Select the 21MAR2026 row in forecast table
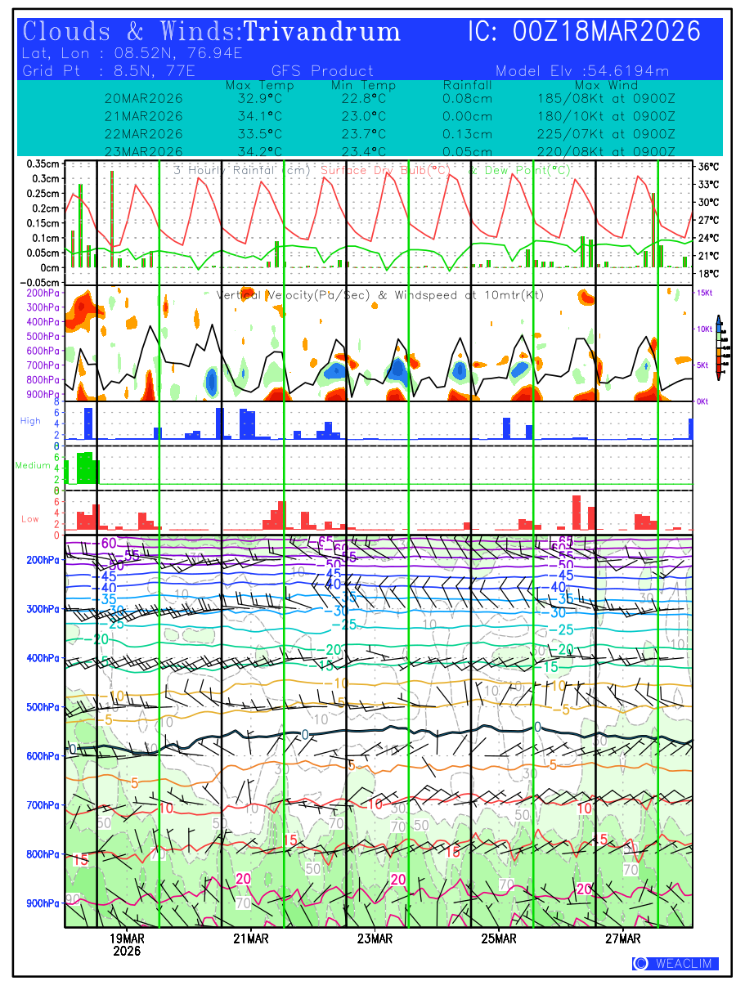The width and height of the screenshot is (736, 981). click(x=143, y=116)
